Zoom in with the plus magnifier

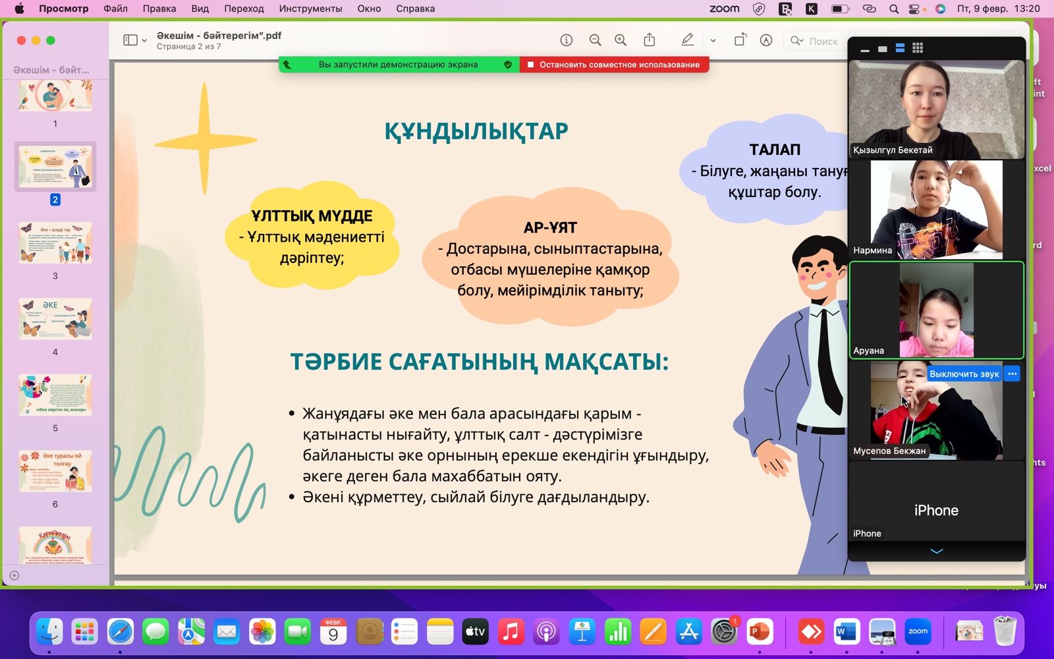[x=621, y=40]
